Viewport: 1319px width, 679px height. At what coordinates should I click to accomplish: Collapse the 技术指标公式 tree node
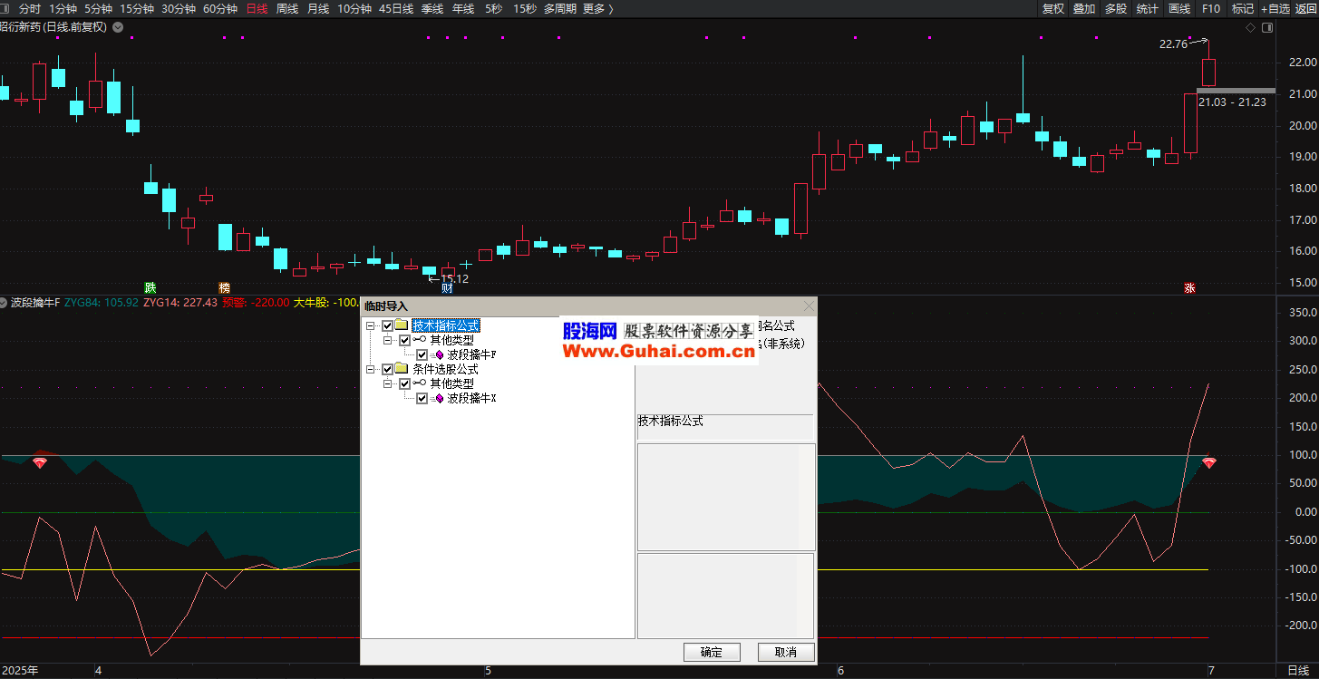point(371,325)
